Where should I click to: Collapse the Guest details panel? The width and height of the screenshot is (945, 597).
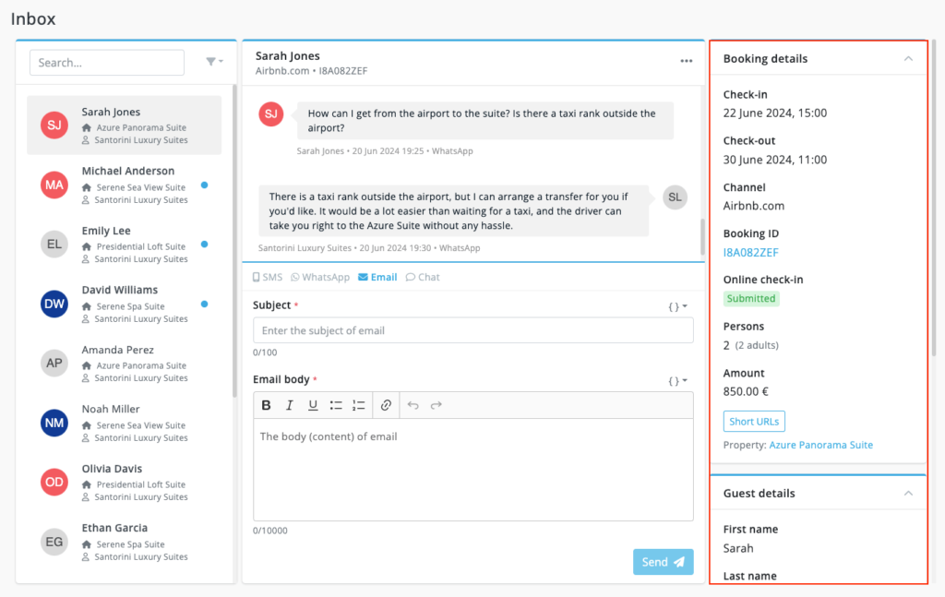pos(908,493)
